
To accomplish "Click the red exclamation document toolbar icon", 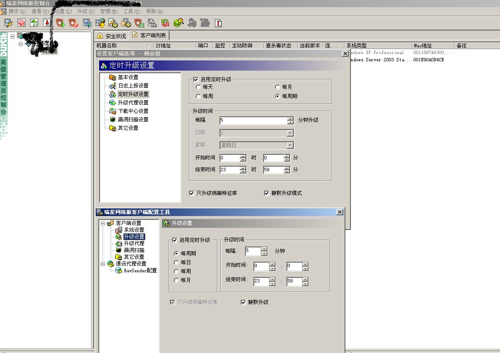I will (218, 23).
